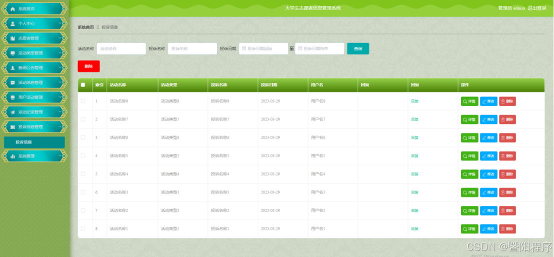Click the 查询 search button

coord(358,49)
